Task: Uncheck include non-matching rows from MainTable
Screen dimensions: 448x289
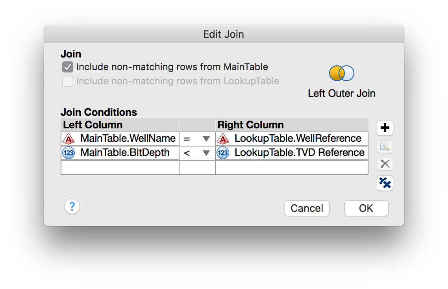Action: coord(68,67)
